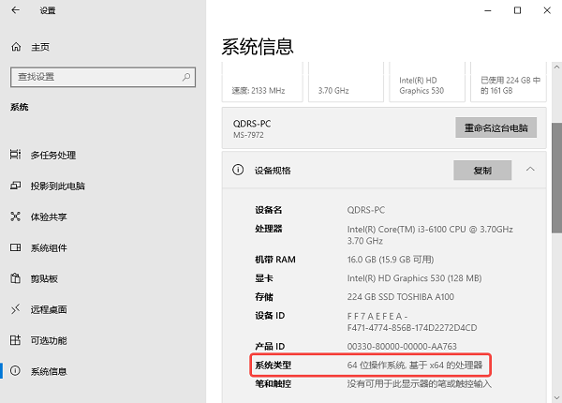Click the MS-7972 model text
The width and height of the screenshot is (562, 403).
(248, 135)
